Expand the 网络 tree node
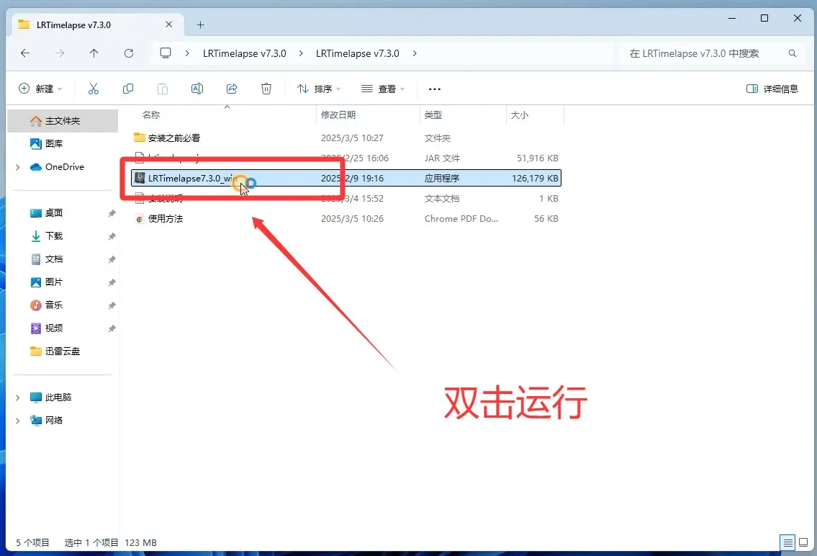 click(x=18, y=421)
